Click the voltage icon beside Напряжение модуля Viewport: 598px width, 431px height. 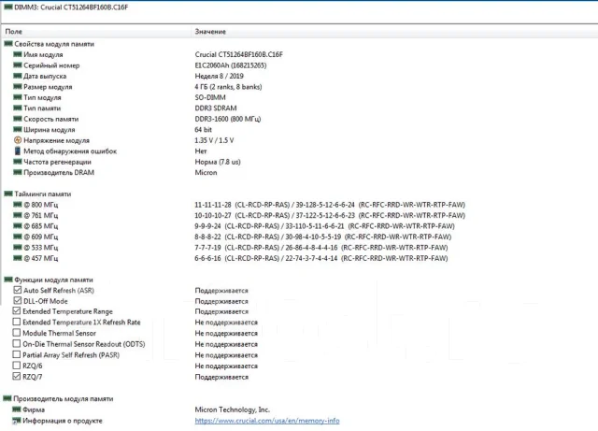pos(18,140)
